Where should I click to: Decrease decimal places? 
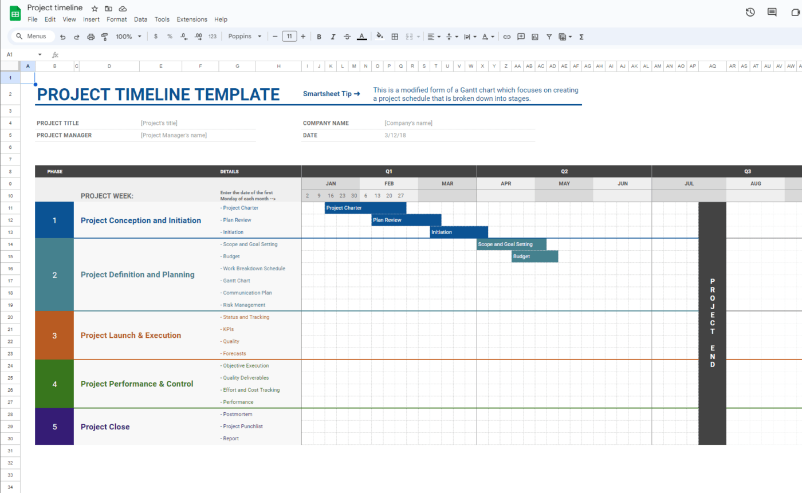[184, 37]
